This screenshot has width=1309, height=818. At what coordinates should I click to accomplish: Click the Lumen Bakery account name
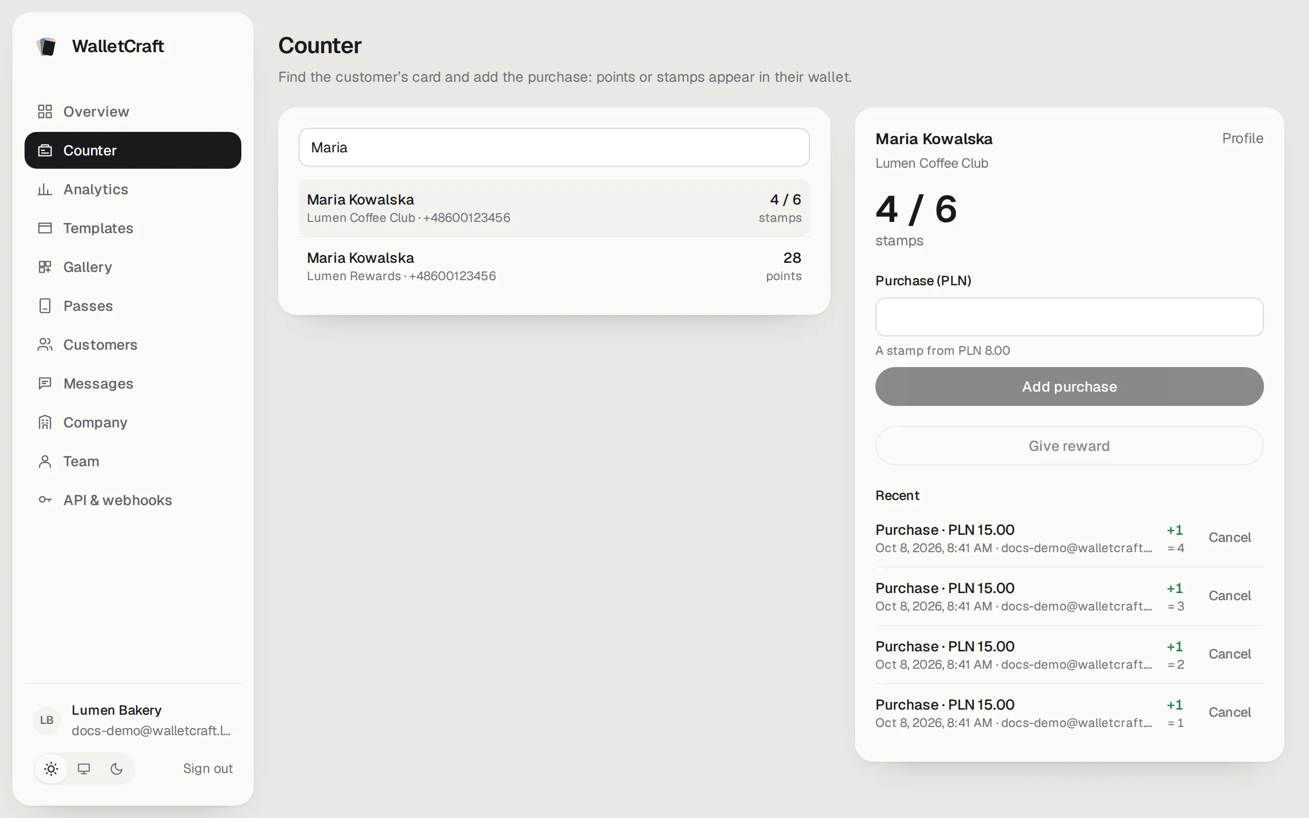point(116,710)
